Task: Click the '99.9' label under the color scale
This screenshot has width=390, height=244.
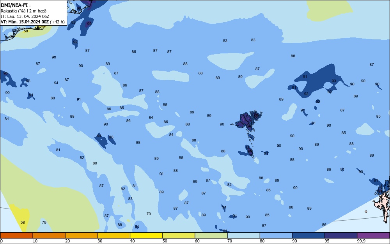Action: click(x=361, y=241)
